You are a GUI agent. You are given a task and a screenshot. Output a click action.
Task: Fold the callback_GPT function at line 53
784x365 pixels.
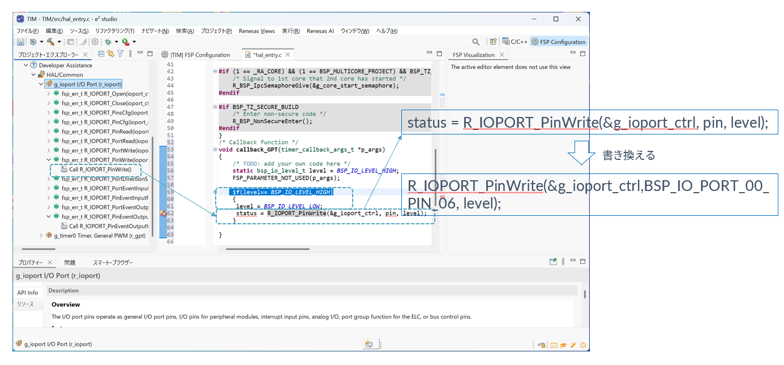click(x=215, y=150)
